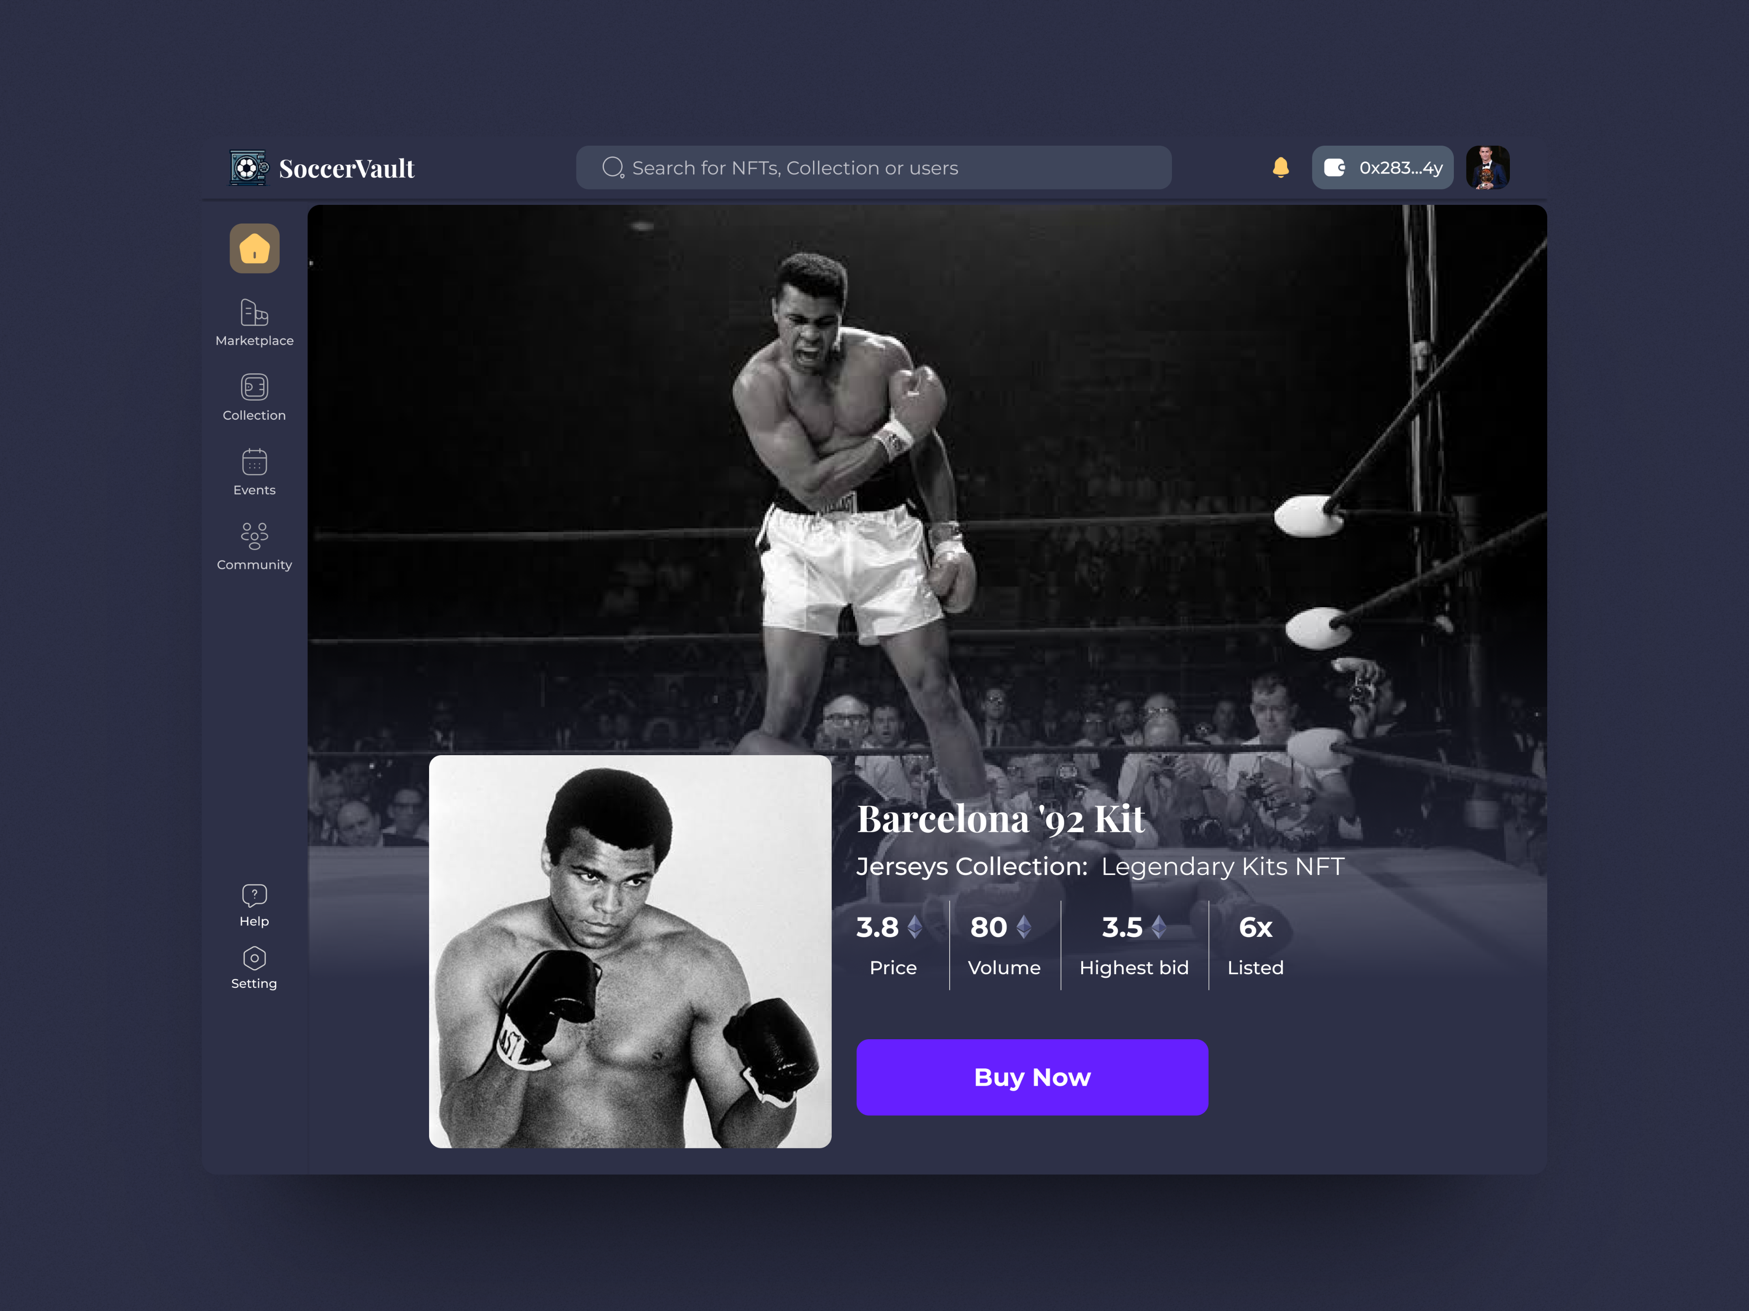Open the Setting hexagon icon
This screenshot has height=1311, width=1749.
click(x=254, y=959)
